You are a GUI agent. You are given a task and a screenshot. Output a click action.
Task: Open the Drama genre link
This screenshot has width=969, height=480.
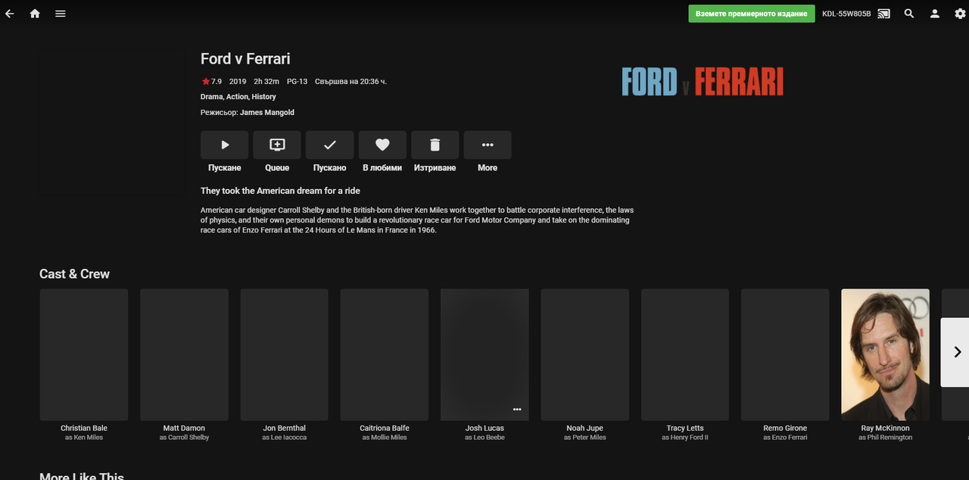211,97
